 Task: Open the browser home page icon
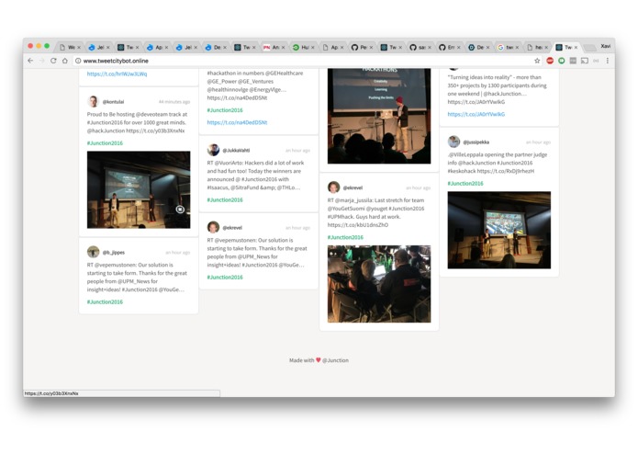click(x=64, y=61)
